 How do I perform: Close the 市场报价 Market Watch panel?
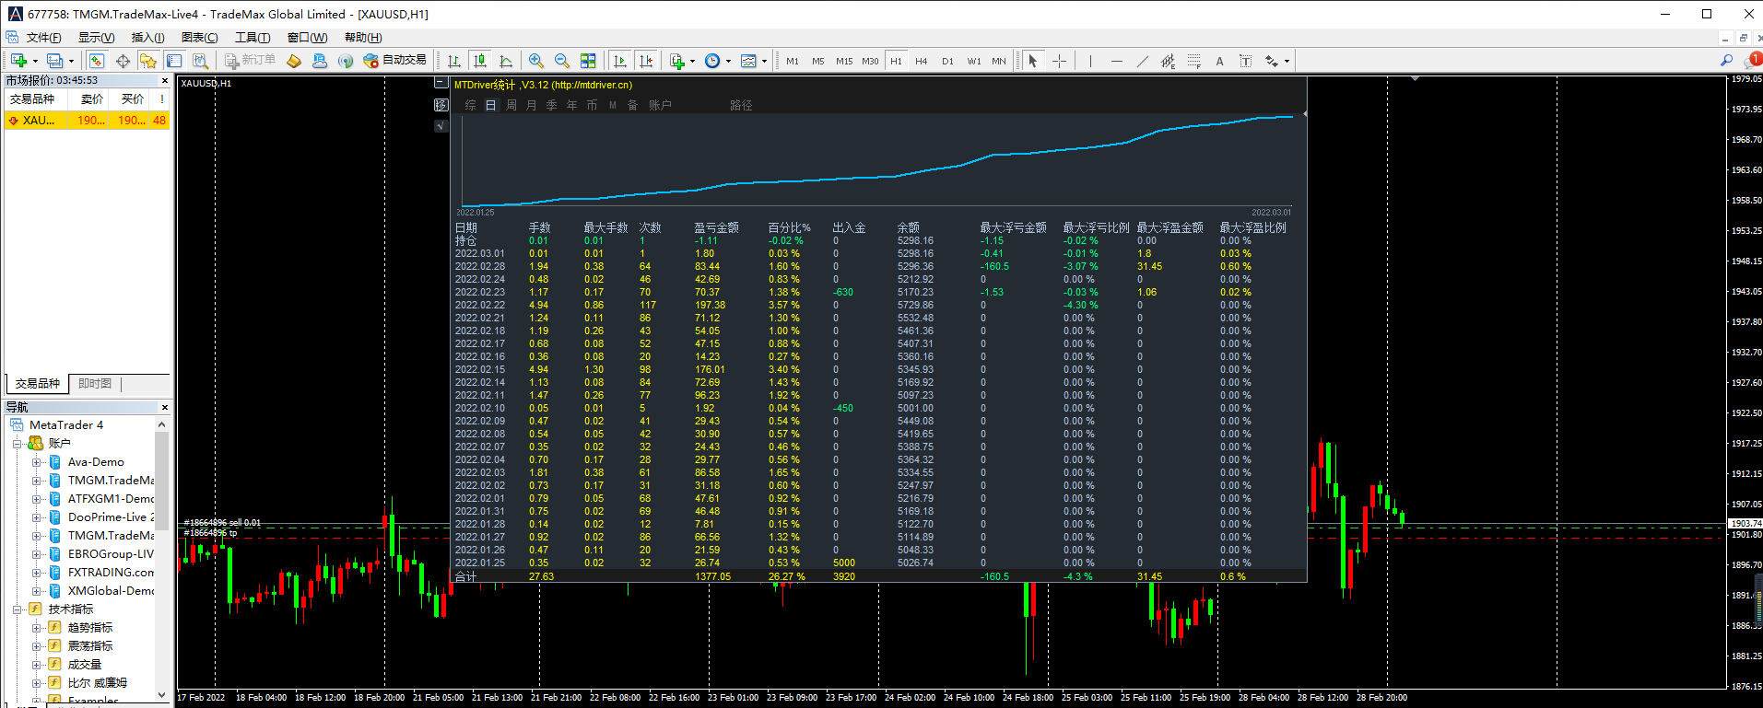(165, 81)
